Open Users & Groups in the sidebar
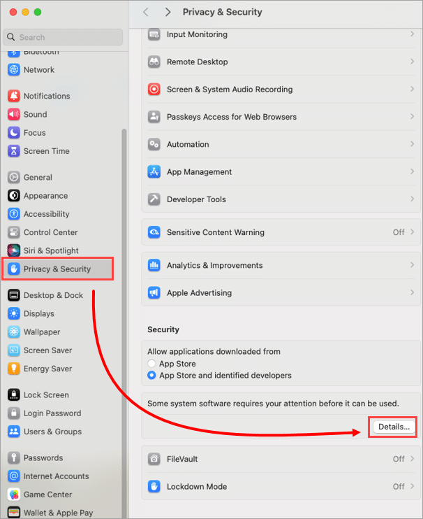423x519 pixels. tap(45, 432)
